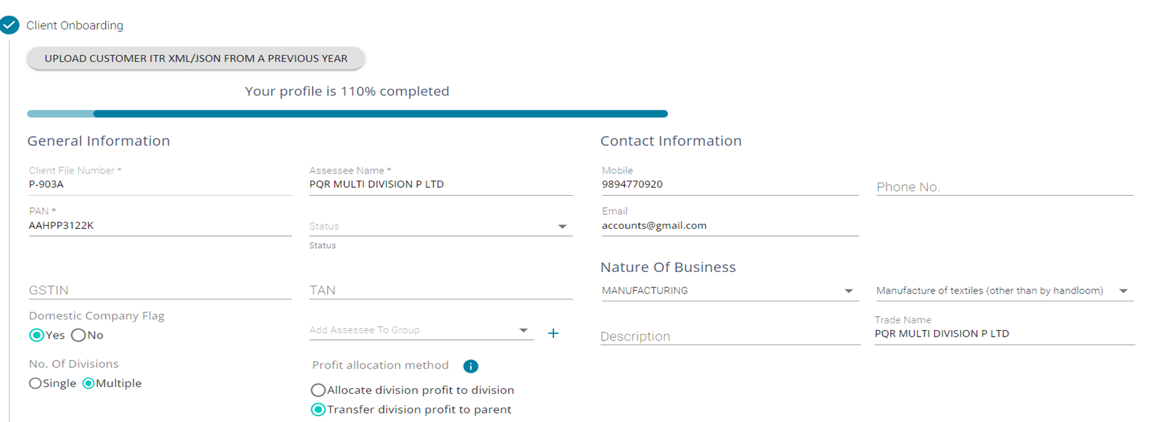Image resolution: width=1163 pixels, height=422 pixels.
Task: Click the Email field with accounts@gmail.com
Action: (x=729, y=226)
